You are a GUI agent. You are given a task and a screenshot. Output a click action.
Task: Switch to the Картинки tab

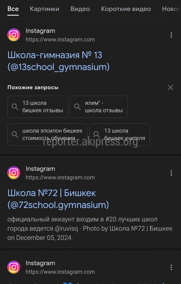tap(44, 9)
